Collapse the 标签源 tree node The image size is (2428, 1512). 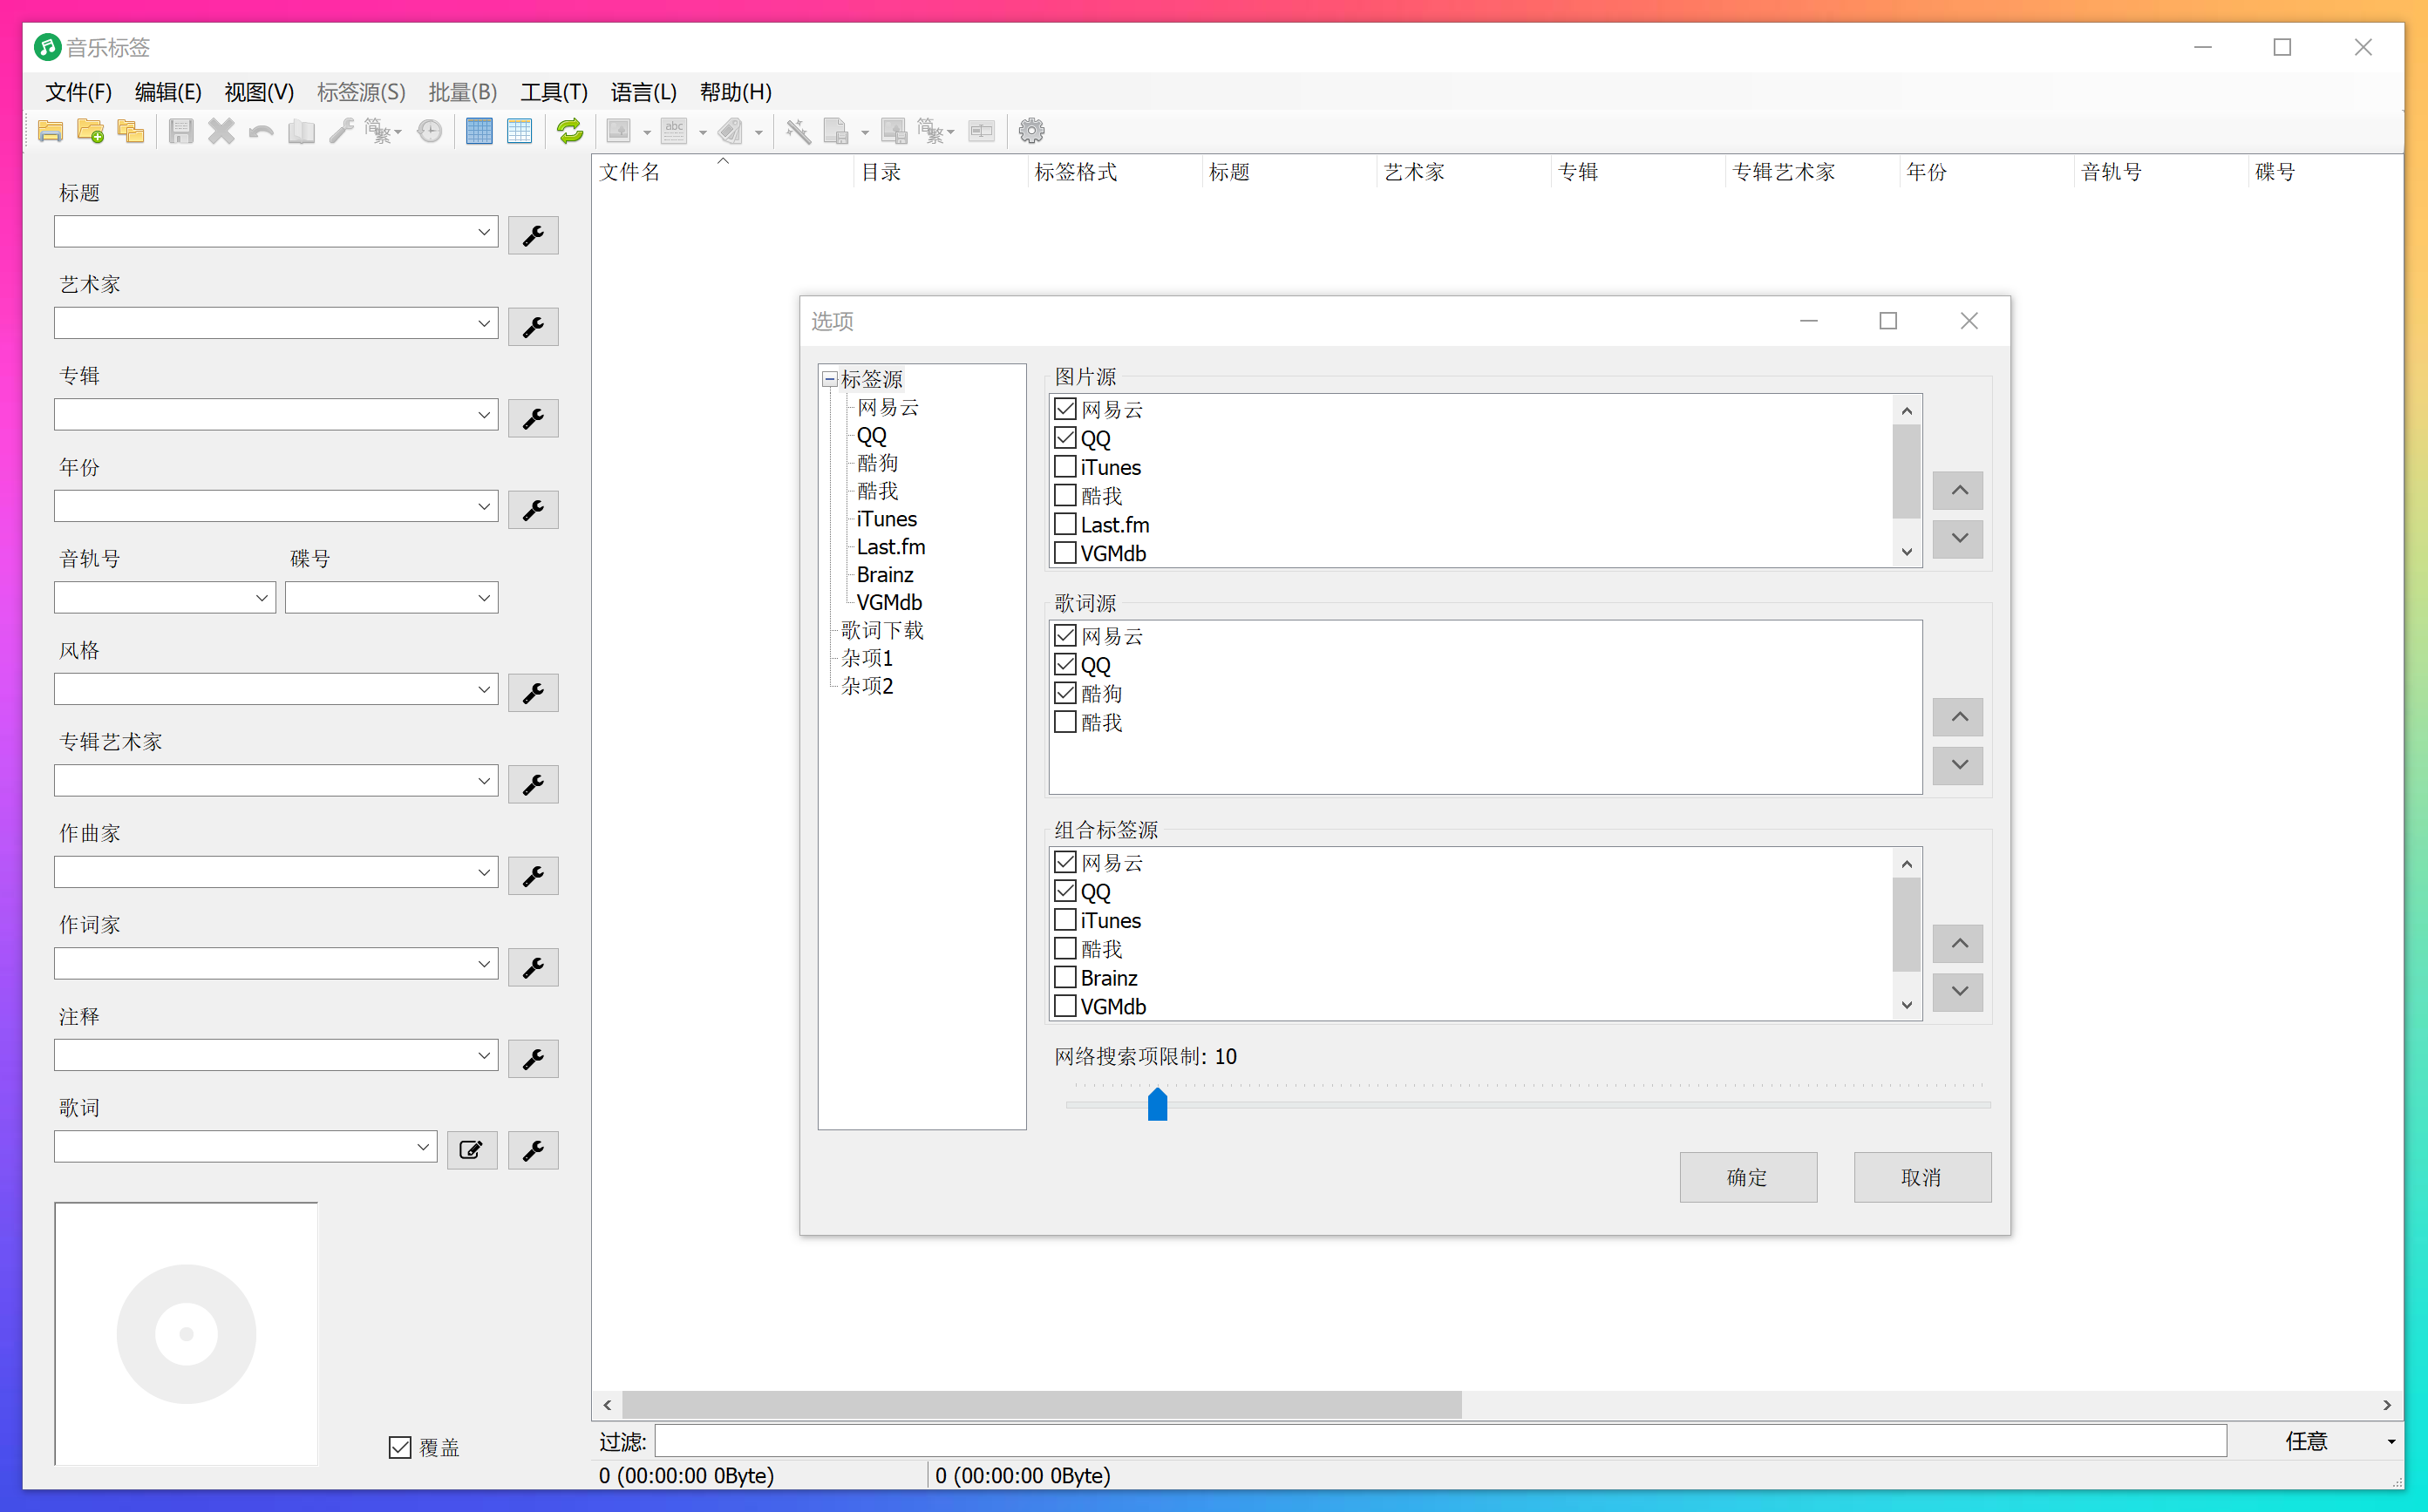829,379
